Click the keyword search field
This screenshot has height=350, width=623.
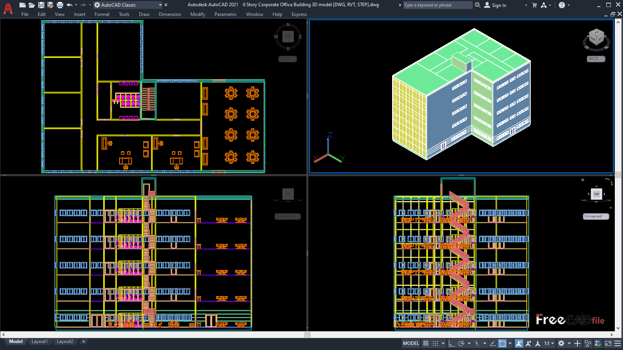click(x=436, y=5)
